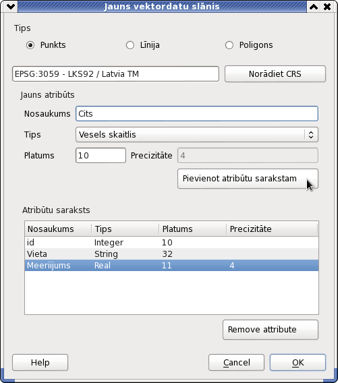Select the Punkts radio button
338x383 pixels.
point(30,45)
